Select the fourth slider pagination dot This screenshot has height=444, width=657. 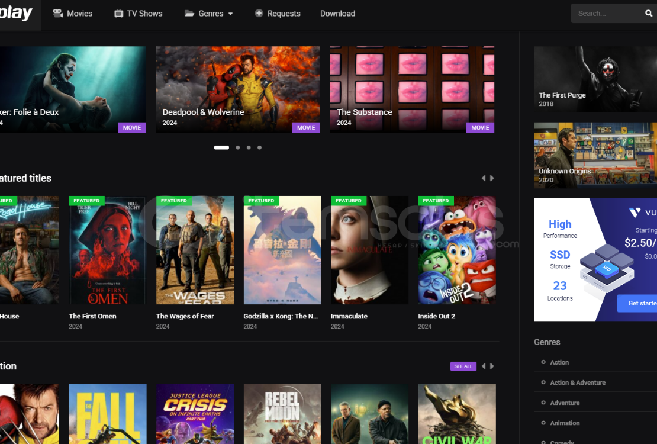tap(259, 147)
